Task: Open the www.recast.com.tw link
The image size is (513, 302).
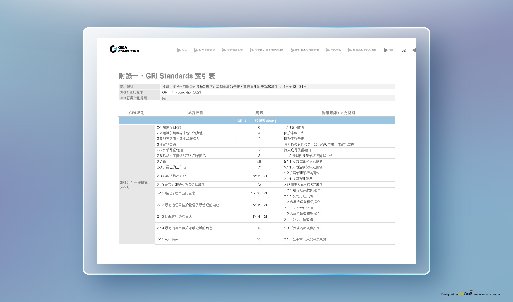Action: point(487,294)
